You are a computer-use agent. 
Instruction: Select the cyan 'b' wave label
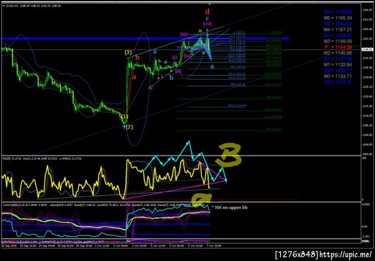[x=171, y=77]
